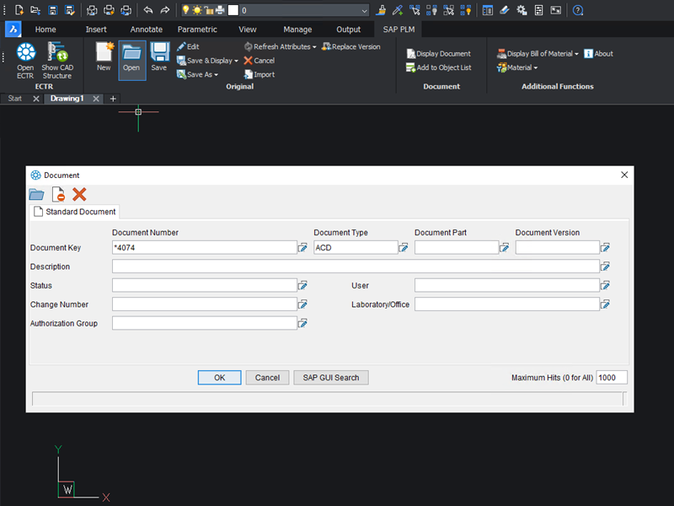Click the SAP GUI Search button

tap(331, 378)
